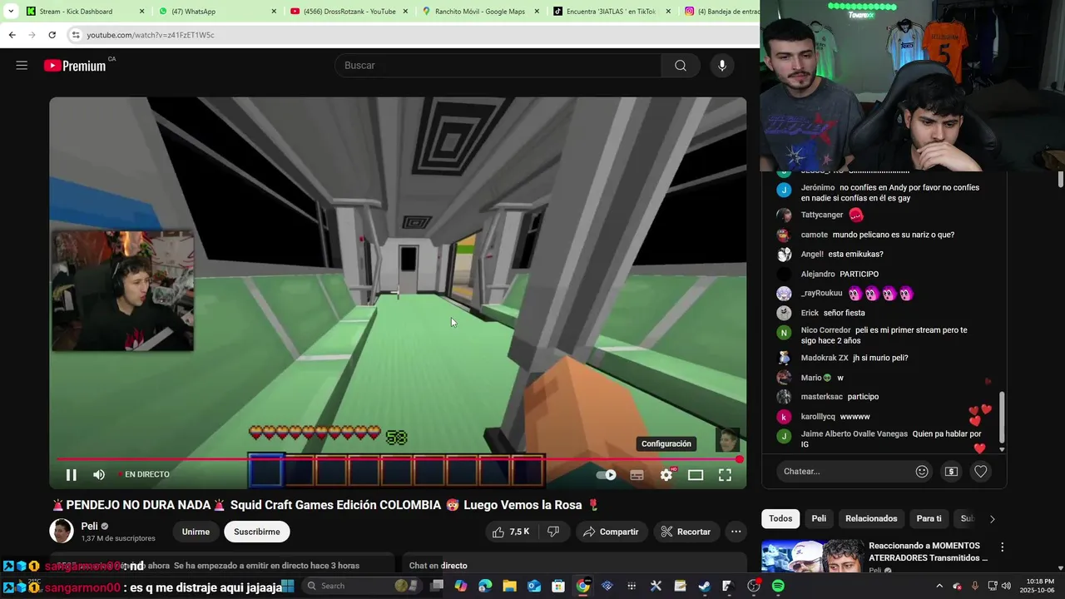1065x599 pixels.
Task: Subscribe with the Suscribirme button
Action: coord(257,532)
